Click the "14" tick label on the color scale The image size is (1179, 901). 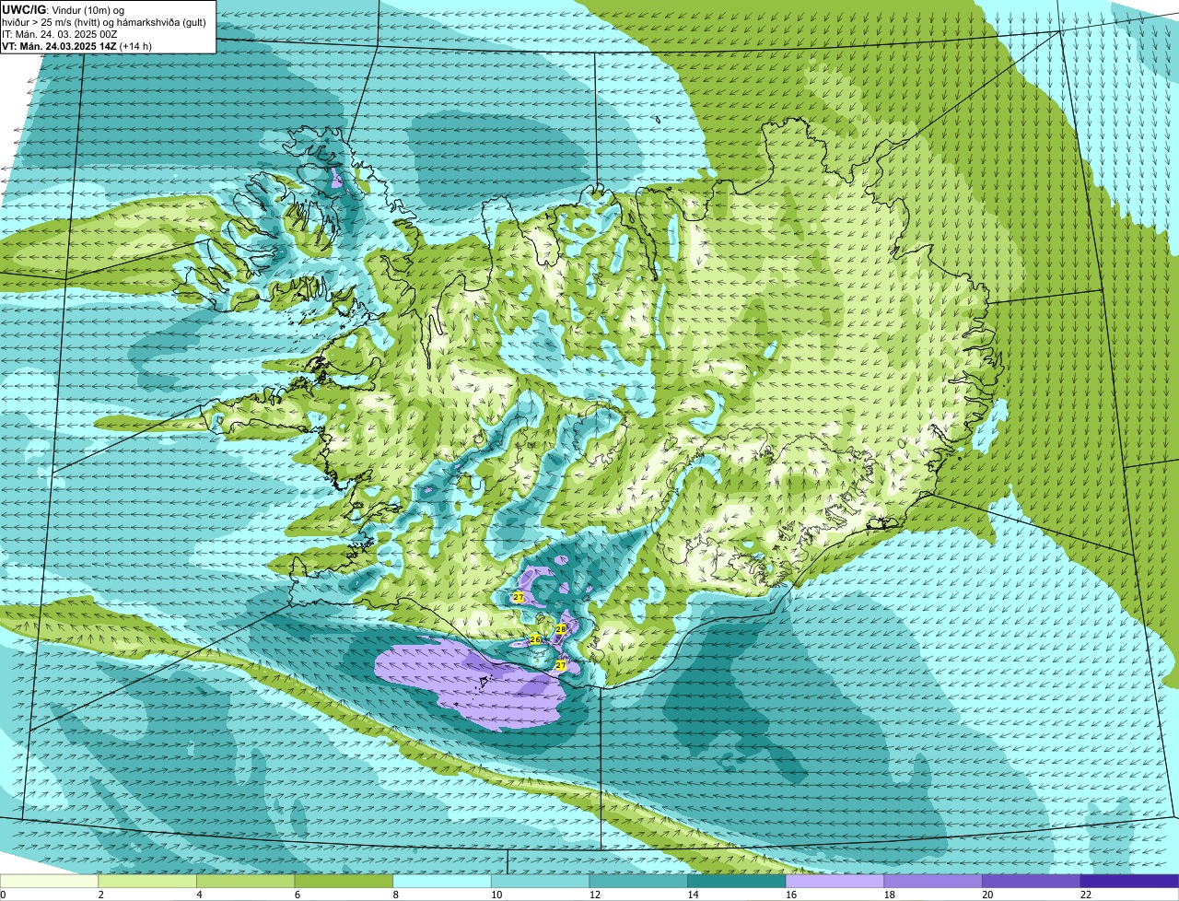click(x=693, y=895)
